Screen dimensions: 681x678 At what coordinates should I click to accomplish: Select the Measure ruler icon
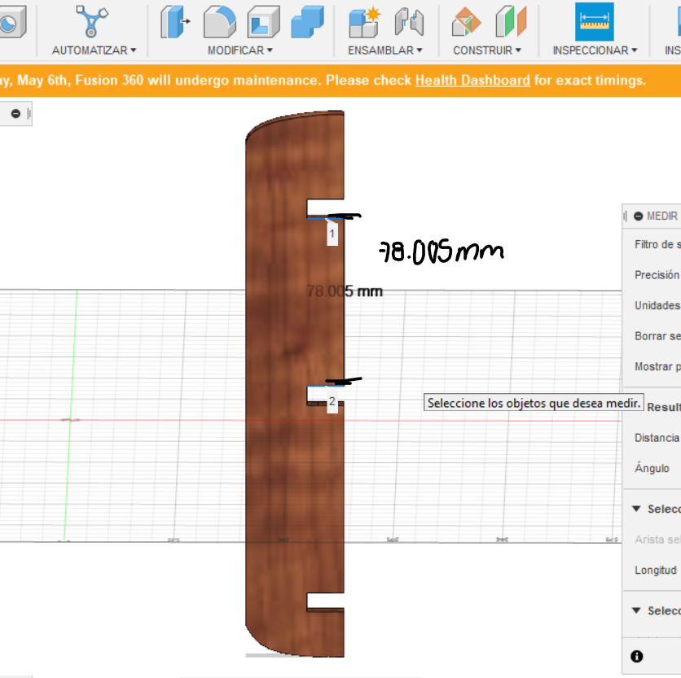coord(594,22)
